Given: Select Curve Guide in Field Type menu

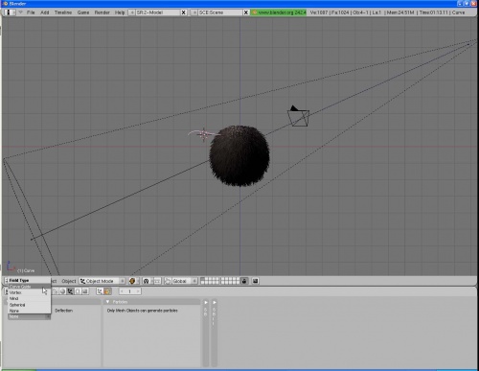Looking at the screenshot, I should click(x=29, y=287).
